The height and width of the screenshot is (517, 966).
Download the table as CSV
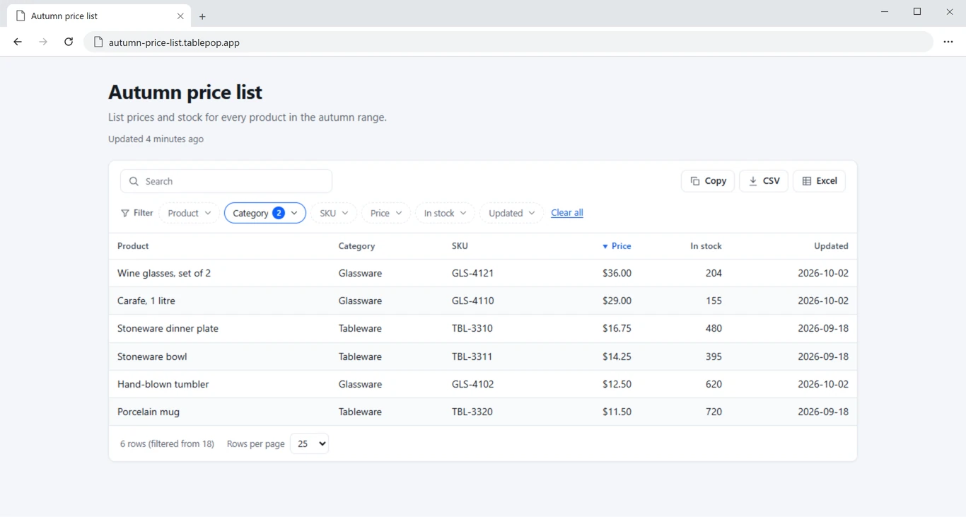pos(764,181)
